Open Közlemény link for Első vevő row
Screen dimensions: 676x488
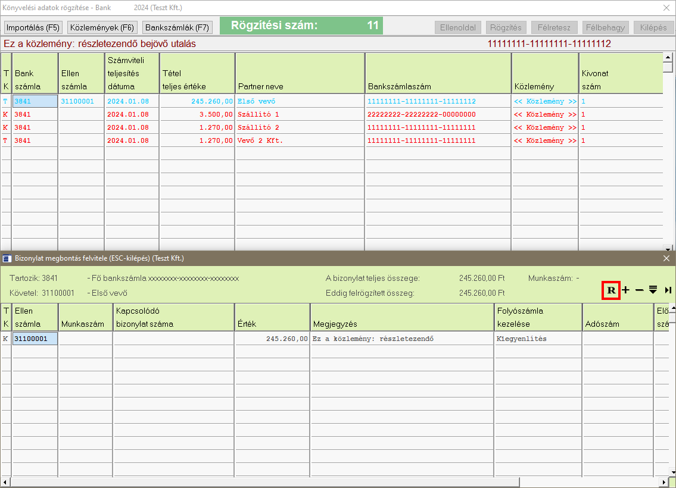pos(545,101)
